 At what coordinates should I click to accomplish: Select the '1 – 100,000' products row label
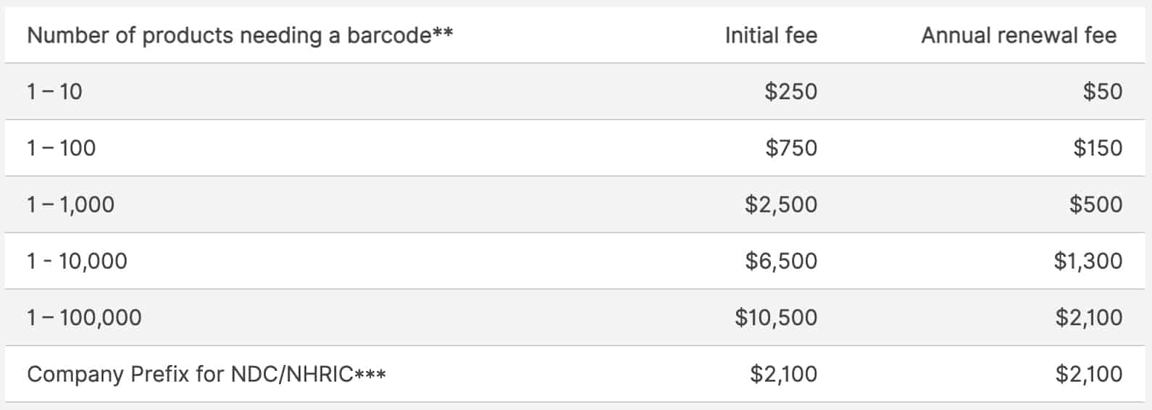pyautogui.click(x=84, y=317)
